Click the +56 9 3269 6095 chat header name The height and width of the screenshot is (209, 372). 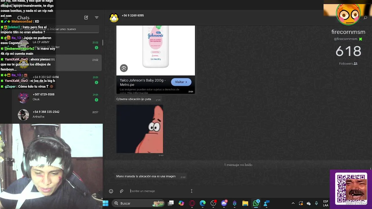[x=133, y=15]
